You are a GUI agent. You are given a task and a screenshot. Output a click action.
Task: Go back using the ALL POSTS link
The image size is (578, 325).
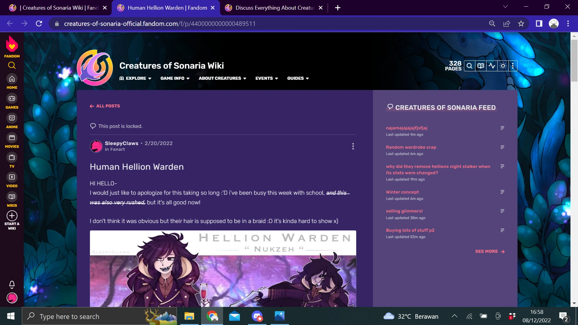click(104, 106)
